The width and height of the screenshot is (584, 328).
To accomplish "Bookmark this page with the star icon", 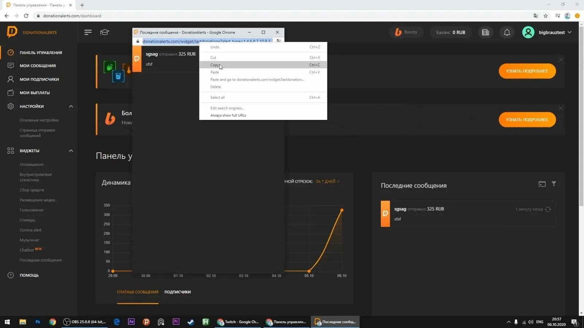I will [546, 16].
